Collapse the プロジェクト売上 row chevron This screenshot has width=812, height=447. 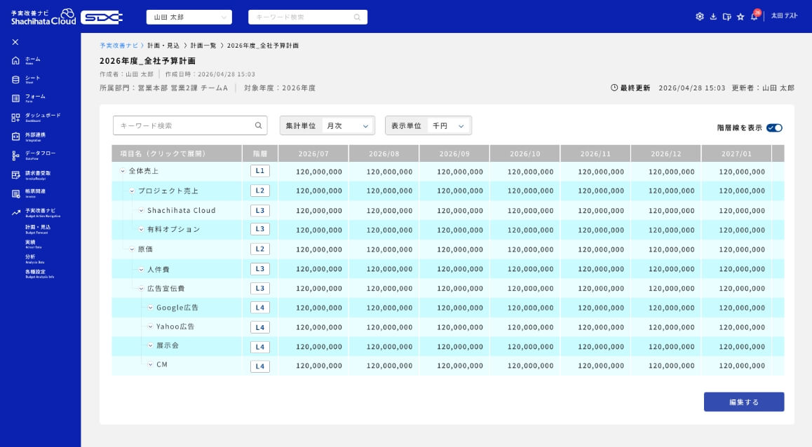(132, 191)
